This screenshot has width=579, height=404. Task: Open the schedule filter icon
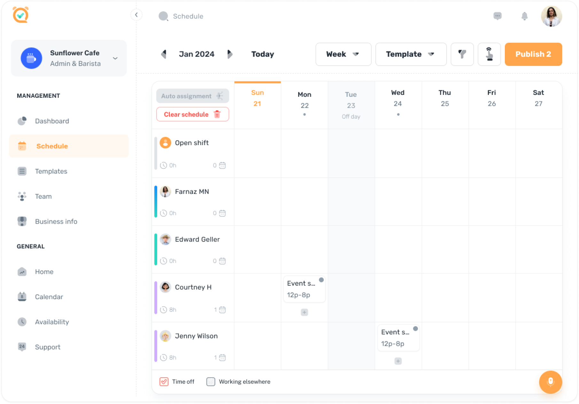462,54
